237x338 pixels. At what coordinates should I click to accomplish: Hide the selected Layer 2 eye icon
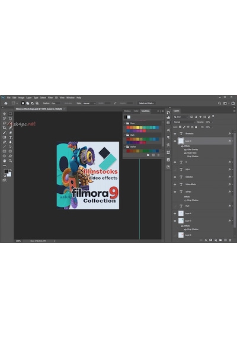(x=175, y=141)
